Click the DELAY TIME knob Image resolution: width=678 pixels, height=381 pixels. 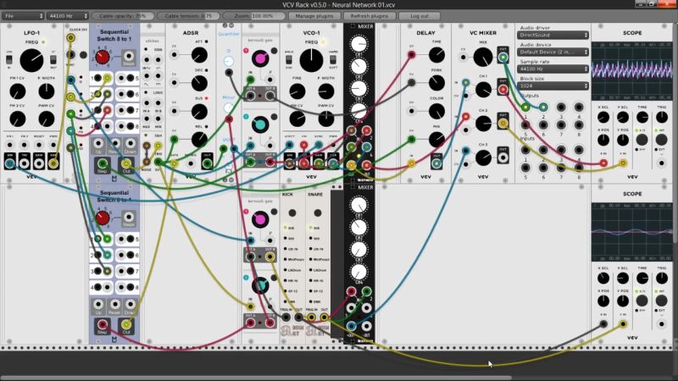[436, 55]
